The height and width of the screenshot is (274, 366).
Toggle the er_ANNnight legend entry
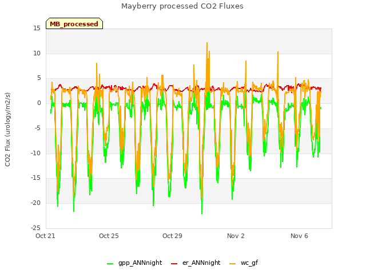196,263
